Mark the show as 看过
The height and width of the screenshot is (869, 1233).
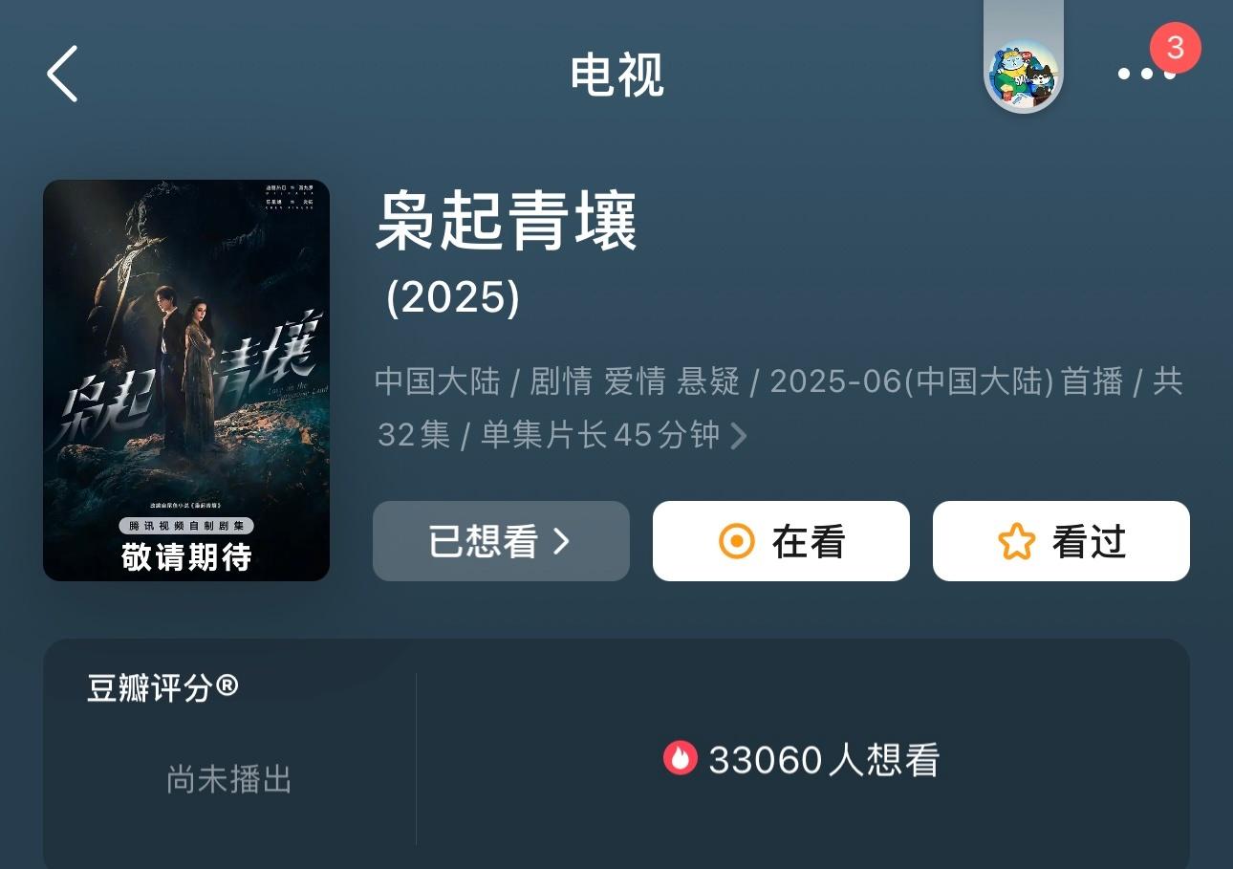pyautogui.click(x=1061, y=541)
